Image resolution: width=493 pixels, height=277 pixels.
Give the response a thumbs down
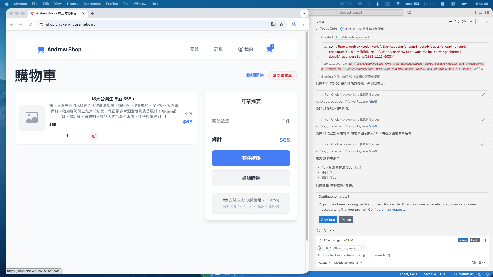[338, 231]
